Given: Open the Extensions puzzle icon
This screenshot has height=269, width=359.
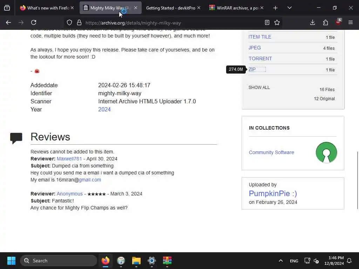Looking at the screenshot, I should pos(325,22).
